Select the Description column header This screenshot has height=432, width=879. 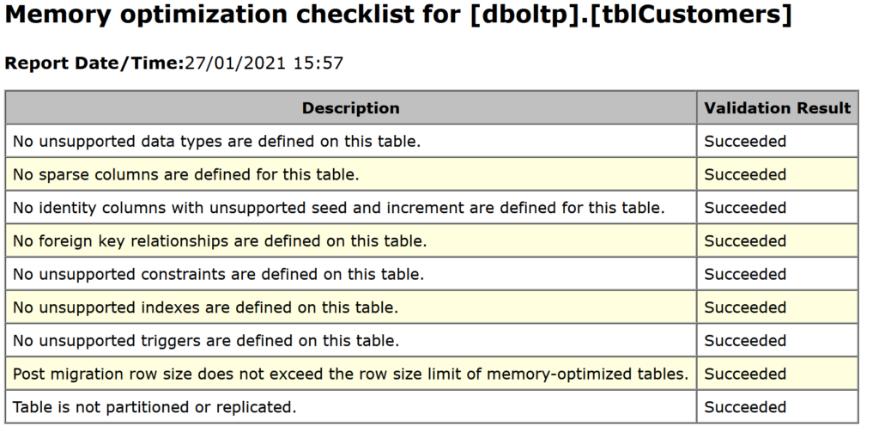click(351, 107)
